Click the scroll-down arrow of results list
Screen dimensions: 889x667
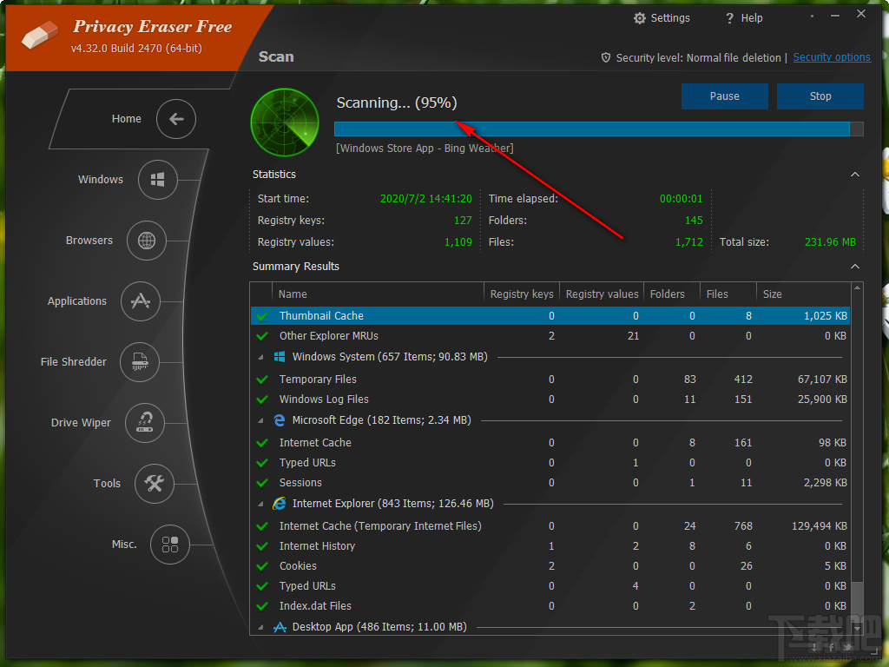pyautogui.click(x=857, y=629)
